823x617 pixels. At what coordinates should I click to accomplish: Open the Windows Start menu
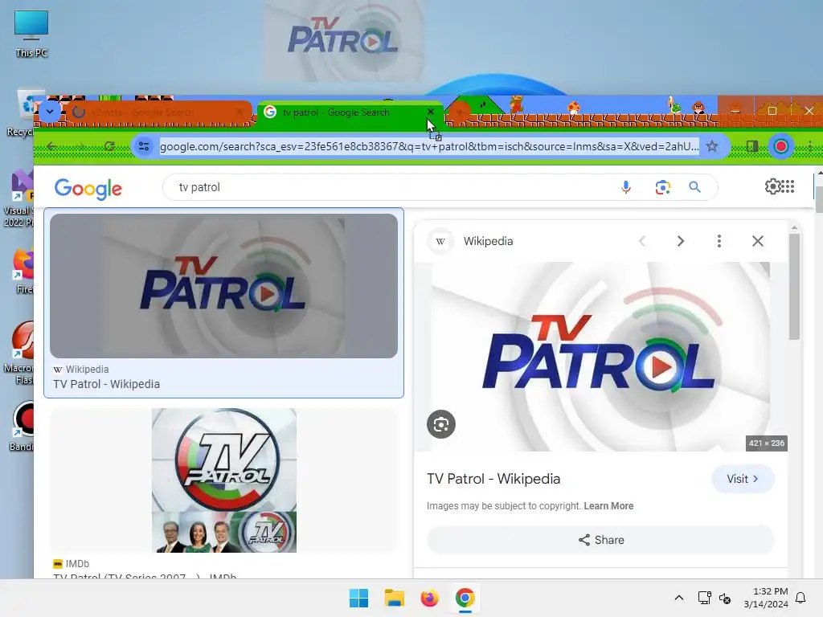[x=359, y=598]
